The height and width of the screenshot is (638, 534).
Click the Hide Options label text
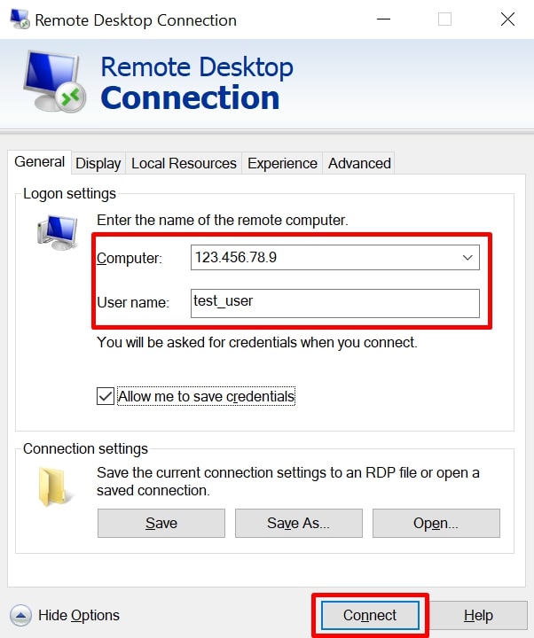(79, 615)
